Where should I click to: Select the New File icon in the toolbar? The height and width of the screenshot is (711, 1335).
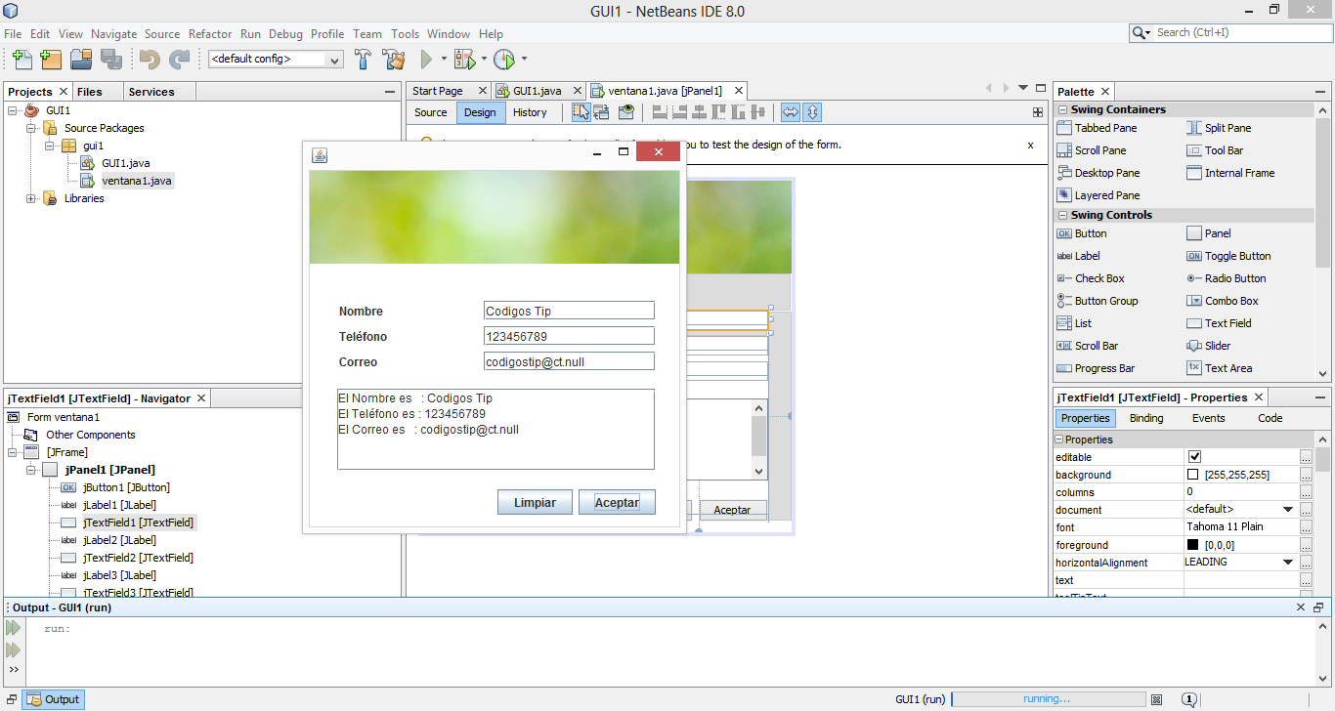coord(21,60)
